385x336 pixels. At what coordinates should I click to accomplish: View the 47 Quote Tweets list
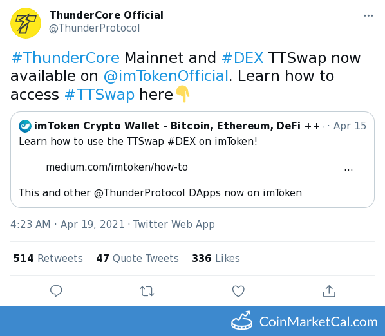[x=137, y=259]
